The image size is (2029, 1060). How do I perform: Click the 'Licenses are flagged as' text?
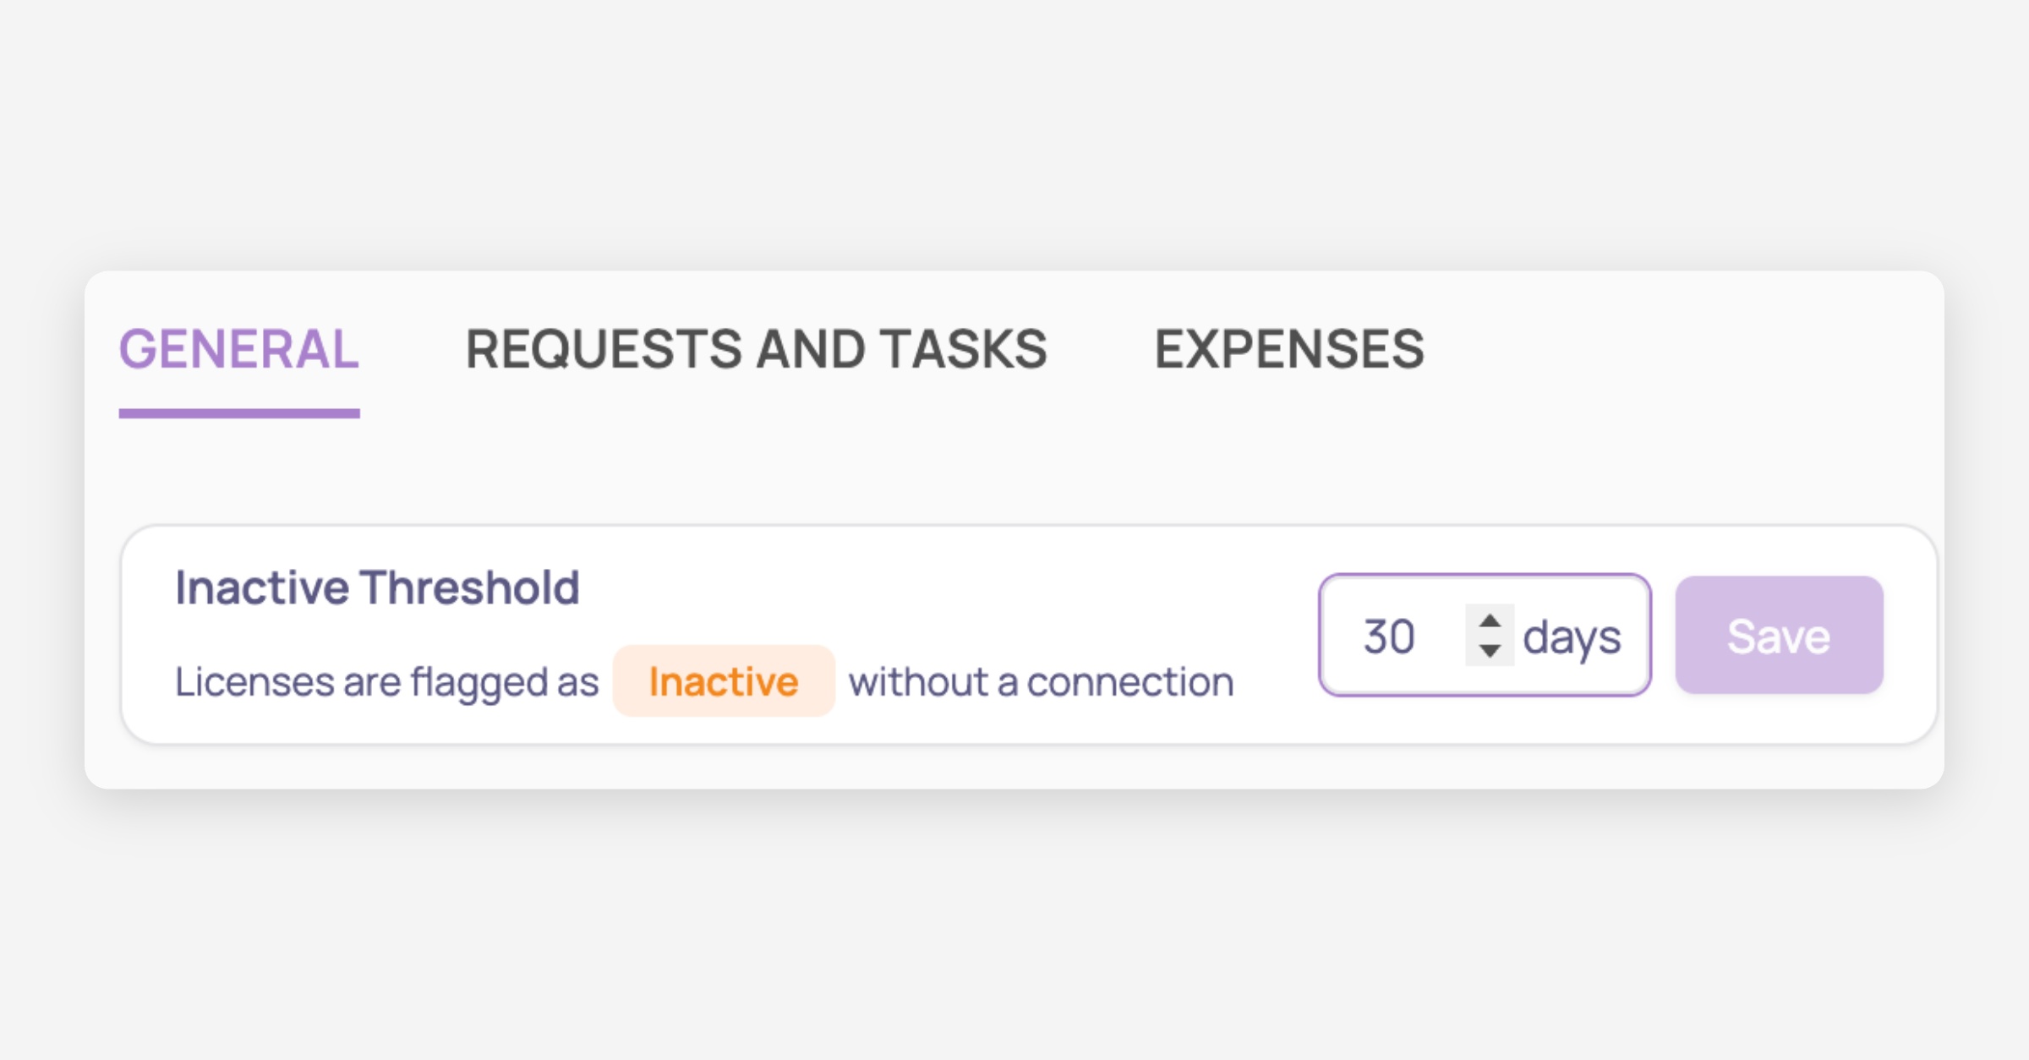386,681
